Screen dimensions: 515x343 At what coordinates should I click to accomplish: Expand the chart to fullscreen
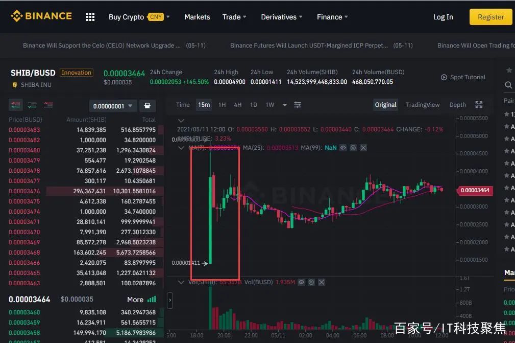[479, 105]
